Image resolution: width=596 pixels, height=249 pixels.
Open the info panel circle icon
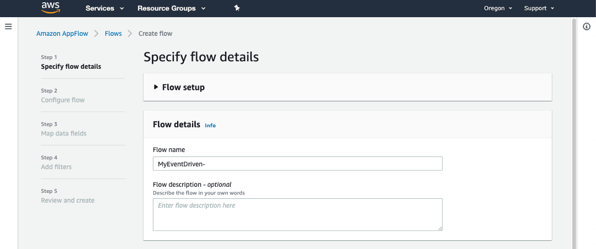pos(587,26)
